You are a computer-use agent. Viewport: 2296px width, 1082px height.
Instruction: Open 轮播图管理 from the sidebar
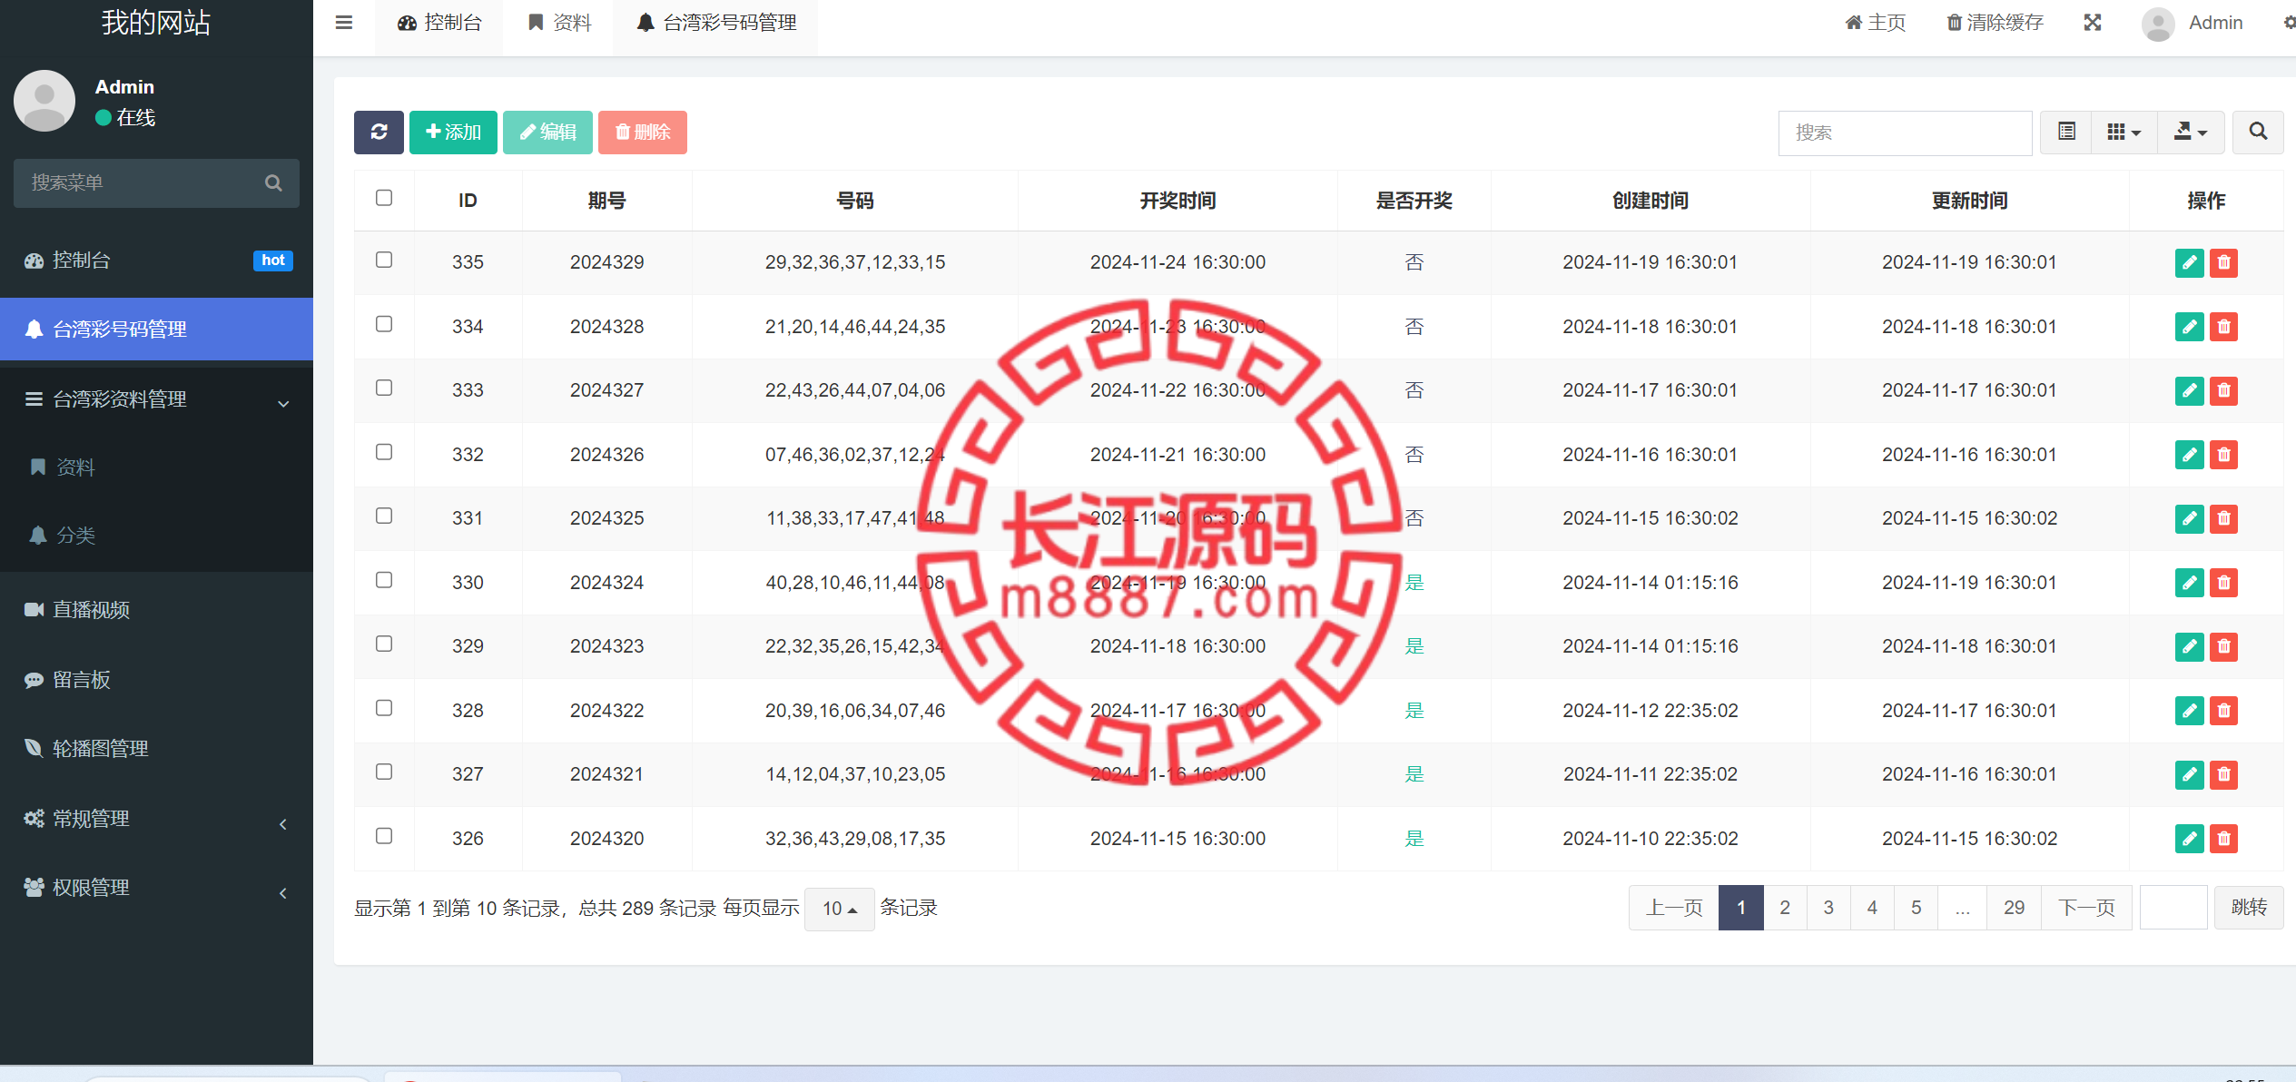tap(156, 749)
